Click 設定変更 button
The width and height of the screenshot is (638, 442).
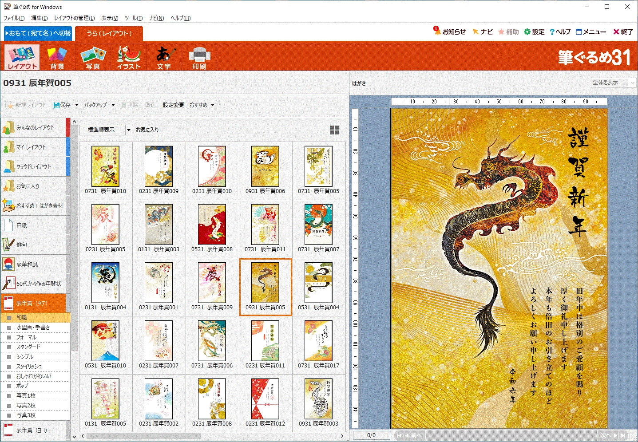(x=173, y=105)
